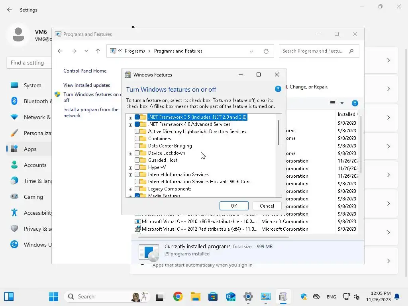Click the view options list icon in Programs and Features
Screen dimensions: 408x306
coord(333,103)
